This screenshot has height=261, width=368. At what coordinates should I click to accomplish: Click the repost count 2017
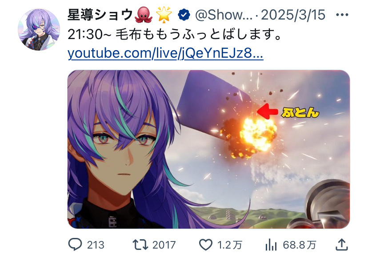click(x=164, y=245)
